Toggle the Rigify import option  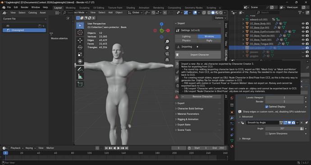tap(209, 41)
